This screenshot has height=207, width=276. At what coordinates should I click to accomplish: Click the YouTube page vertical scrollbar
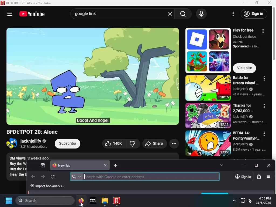pos(274,33)
